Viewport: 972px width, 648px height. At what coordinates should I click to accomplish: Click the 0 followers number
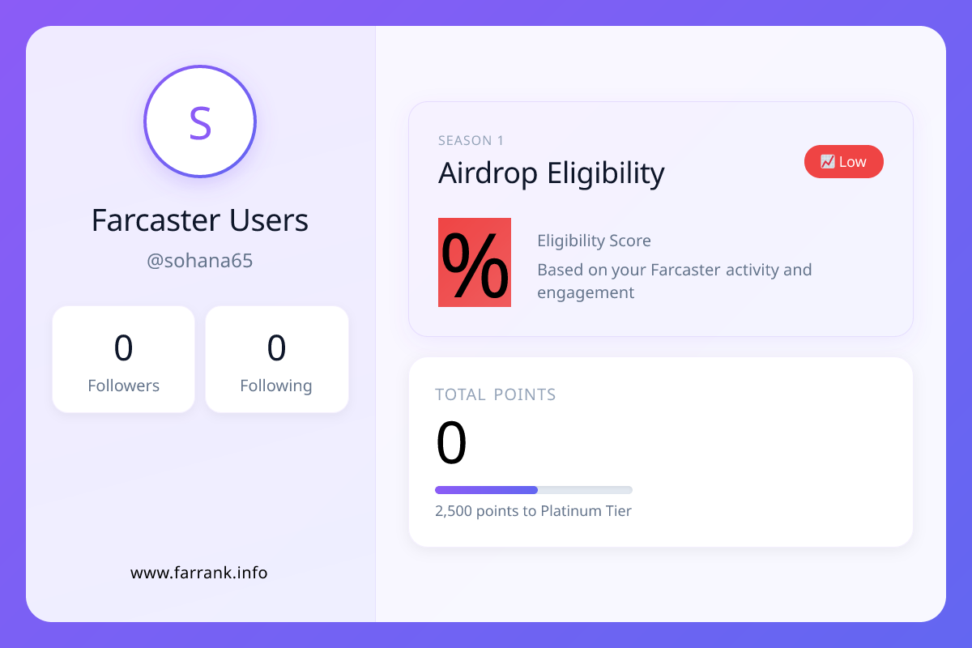pos(123,347)
